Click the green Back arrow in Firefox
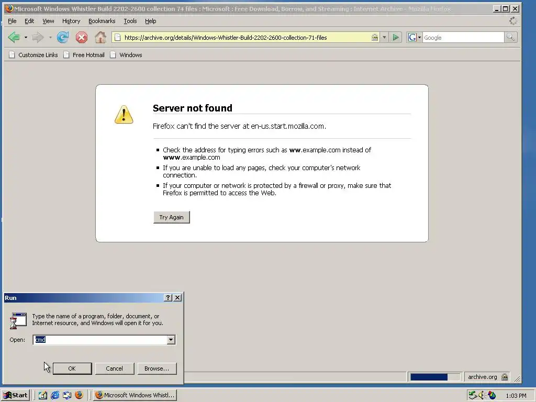The height and width of the screenshot is (402, 536). pyautogui.click(x=14, y=37)
